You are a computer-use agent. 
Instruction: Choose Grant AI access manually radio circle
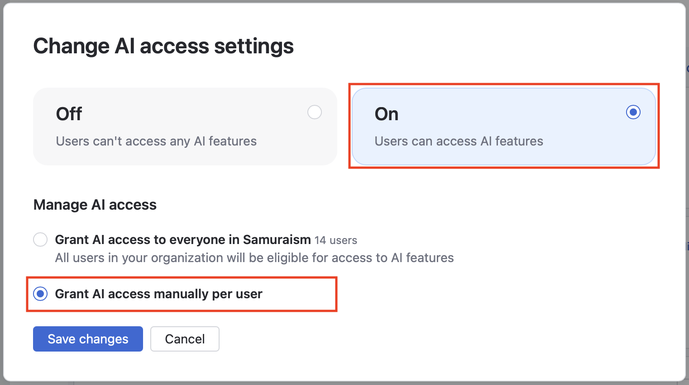click(40, 294)
